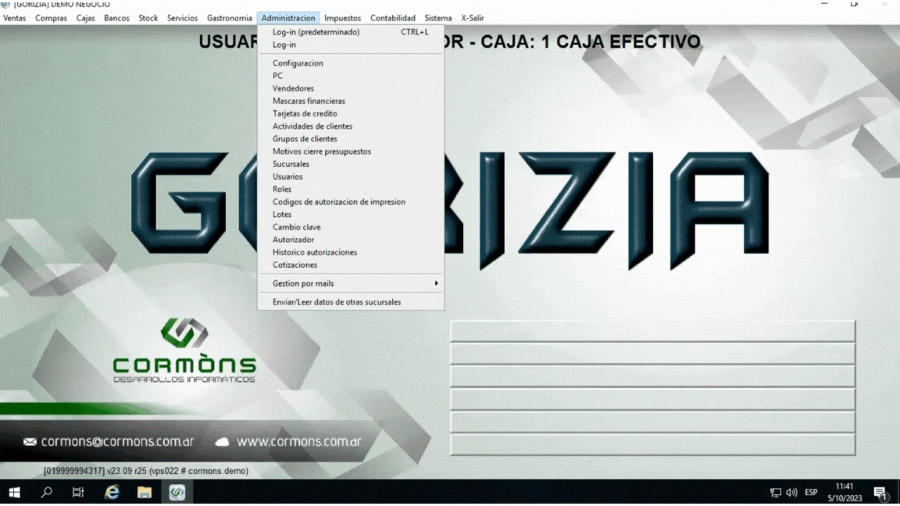Open the notification center icon

881,492
